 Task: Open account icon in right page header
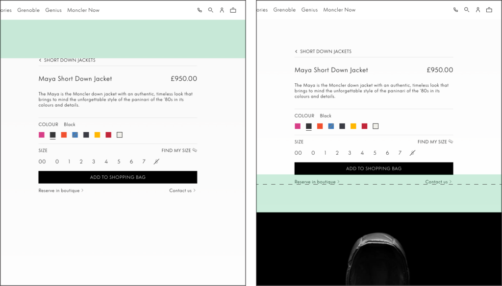[x=478, y=10]
